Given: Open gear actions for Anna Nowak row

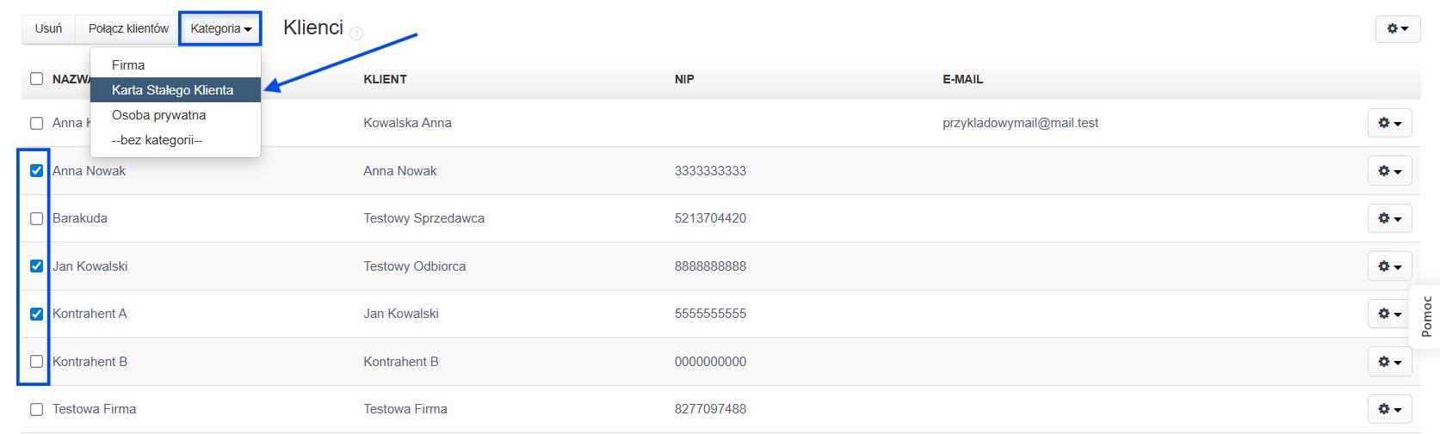Looking at the screenshot, I should tap(1390, 171).
